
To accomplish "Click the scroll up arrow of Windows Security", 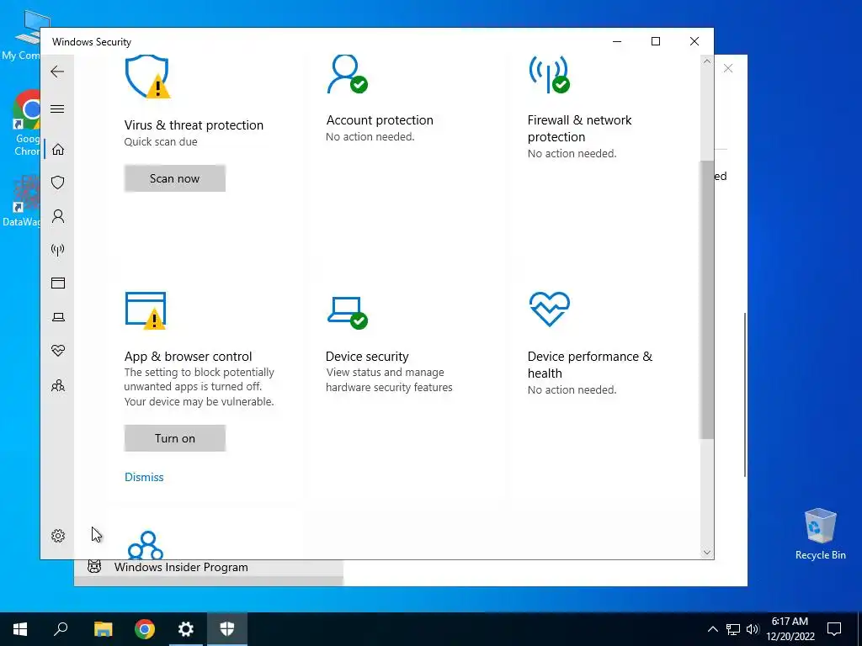I will click(x=707, y=61).
